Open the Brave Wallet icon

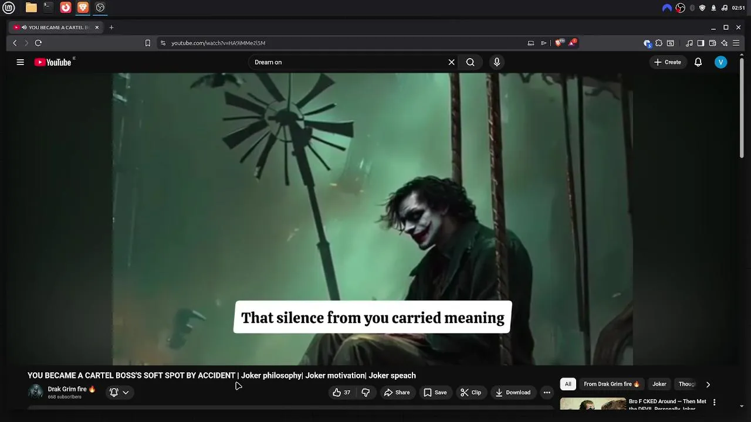click(x=713, y=43)
